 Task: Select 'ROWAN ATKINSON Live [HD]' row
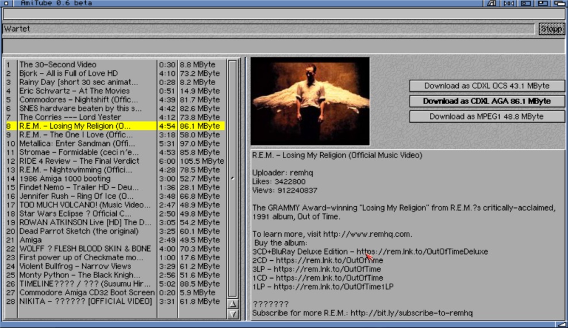click(115, 222)
